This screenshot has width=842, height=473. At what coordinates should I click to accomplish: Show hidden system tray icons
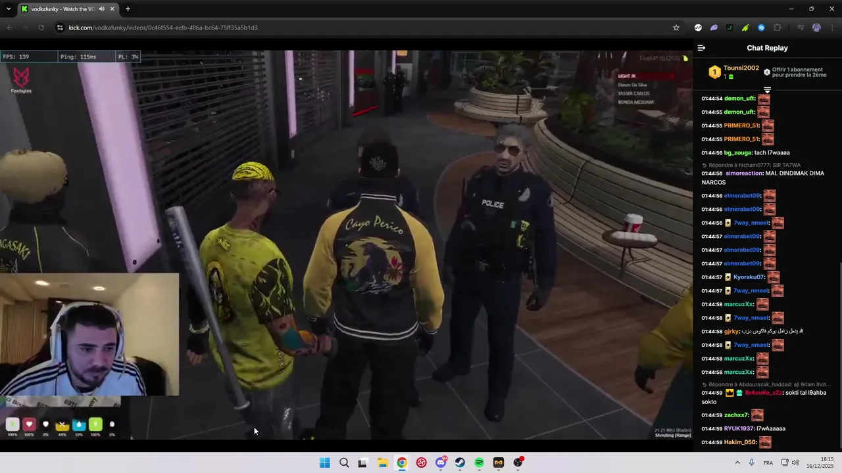pyautogui.click(x=737, y=462)
